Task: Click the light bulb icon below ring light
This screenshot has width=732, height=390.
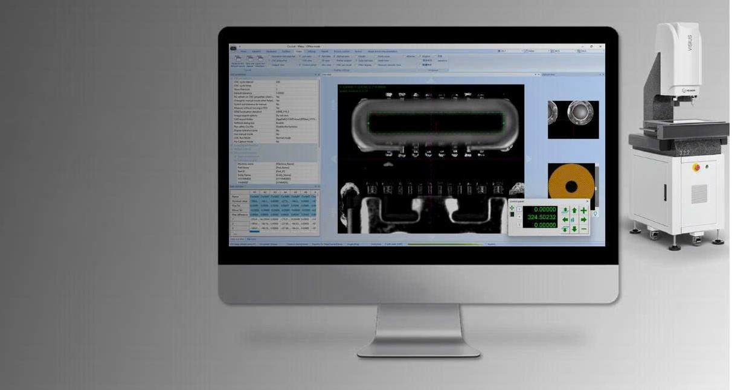Action: (x=596, y=214)
